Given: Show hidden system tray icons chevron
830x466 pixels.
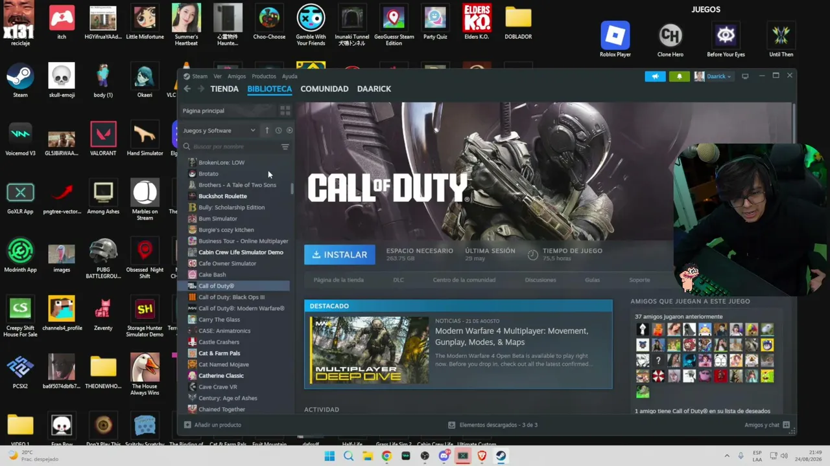Looking at the screenshot, I should coord(726,456).
